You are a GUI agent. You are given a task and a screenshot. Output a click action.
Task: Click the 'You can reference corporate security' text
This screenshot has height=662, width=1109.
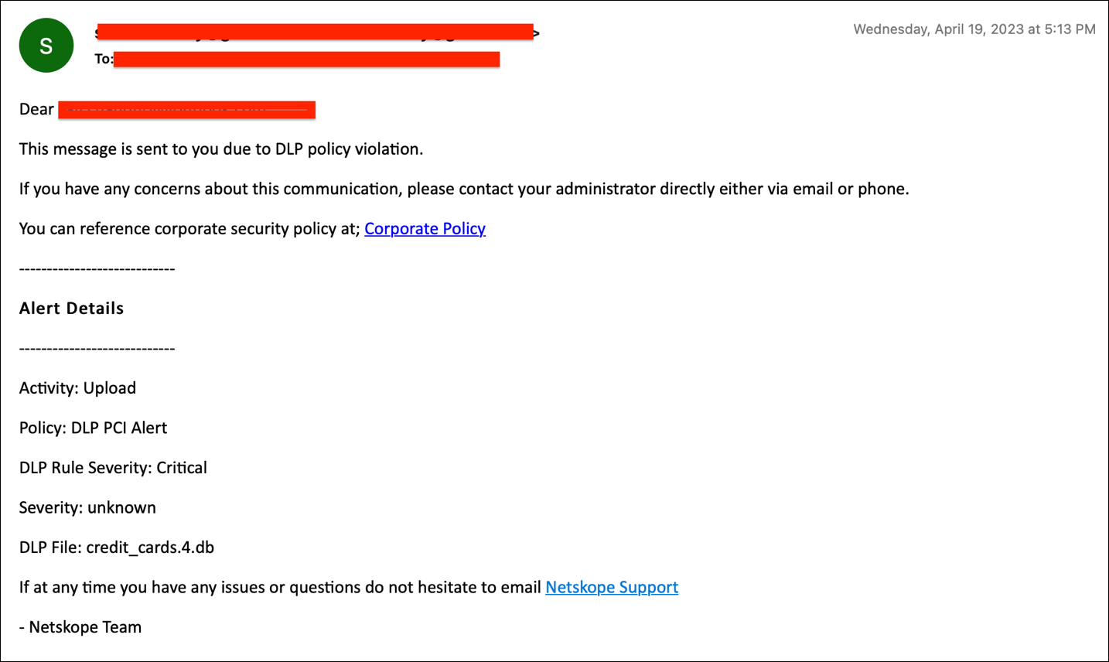[x=189, y=229]
